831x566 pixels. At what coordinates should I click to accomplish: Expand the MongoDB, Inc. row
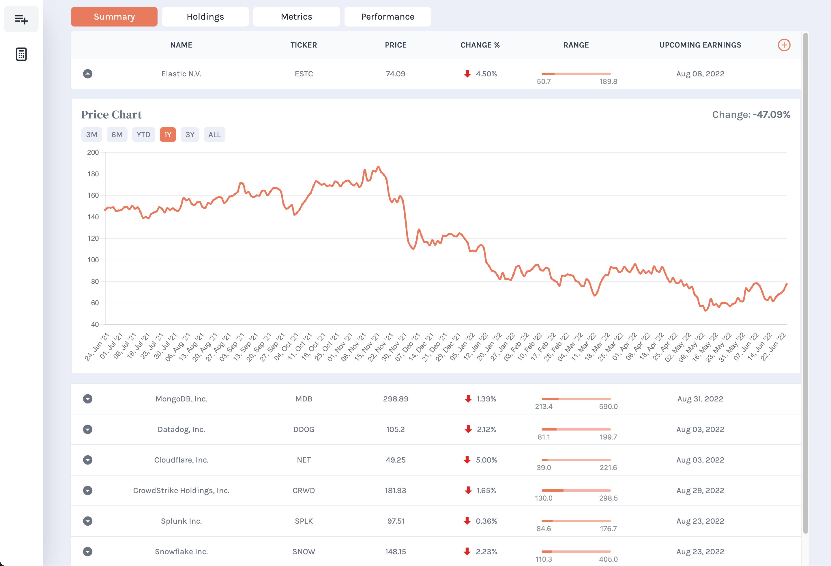[88, 399]
